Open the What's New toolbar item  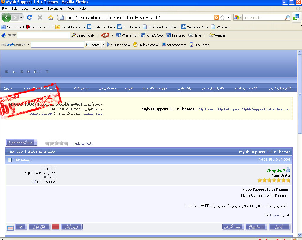pyautogui.click(x=152, y=35)
